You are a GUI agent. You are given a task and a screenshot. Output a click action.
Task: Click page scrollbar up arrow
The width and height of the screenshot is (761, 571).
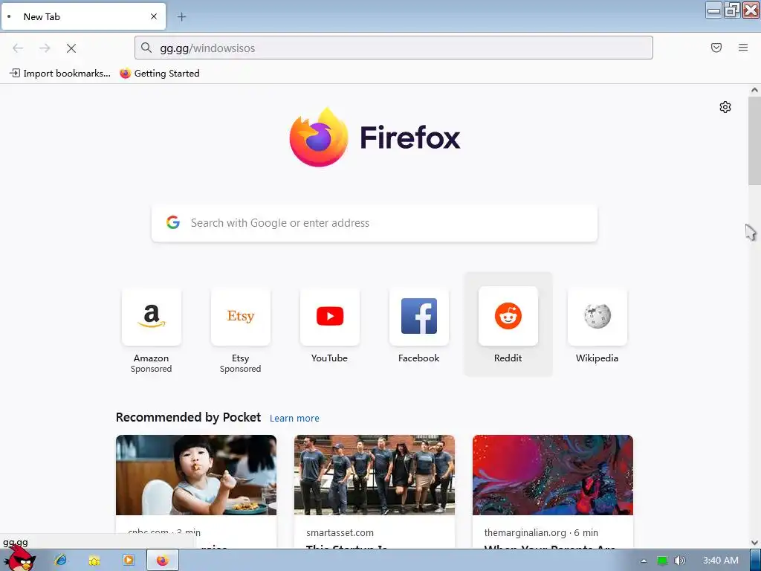point(754,90)
